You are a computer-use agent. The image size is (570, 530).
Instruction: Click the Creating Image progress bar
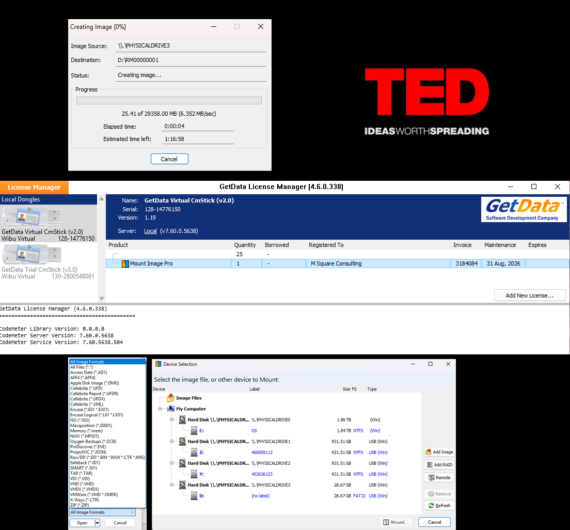coord(169,101)
